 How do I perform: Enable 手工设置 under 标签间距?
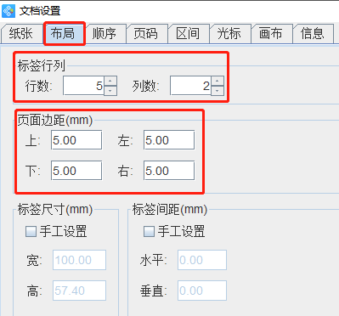click(x=149, y=231)
